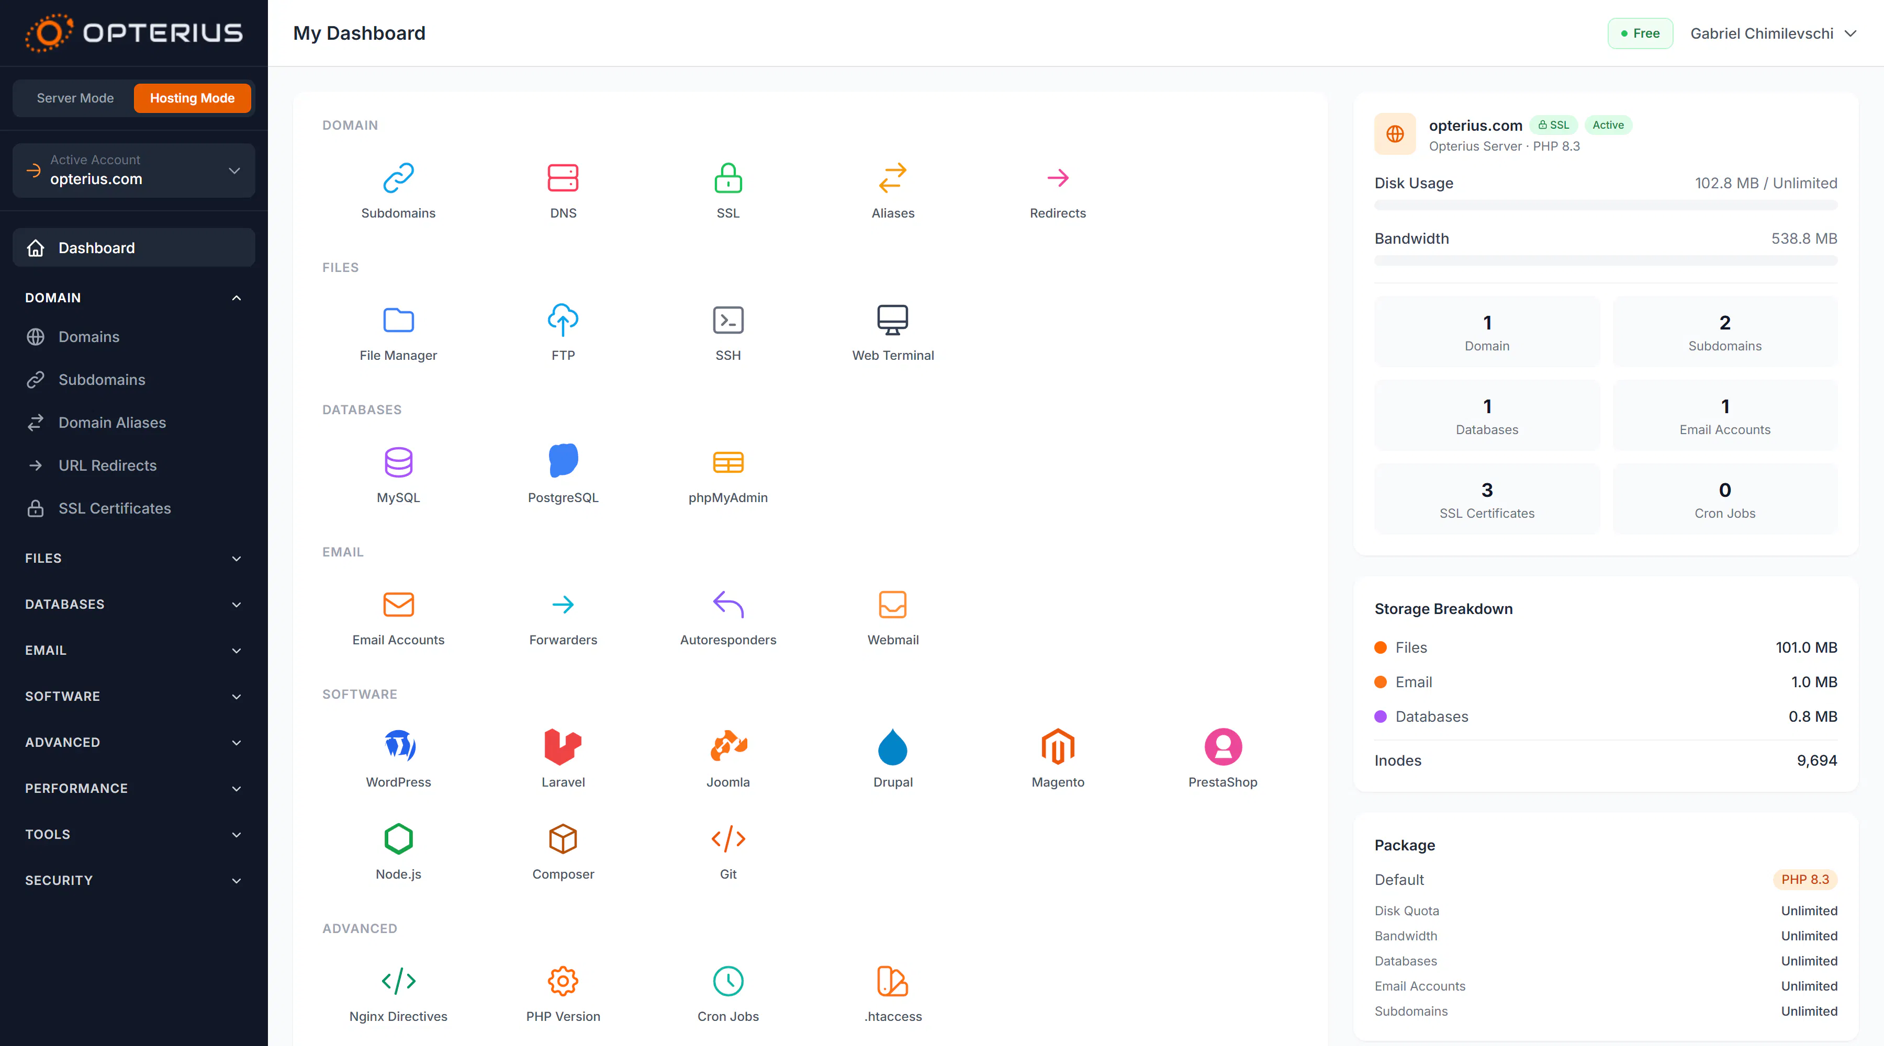
Task: Expand the EMAIL sidebar section
Action: coord(134,651)
